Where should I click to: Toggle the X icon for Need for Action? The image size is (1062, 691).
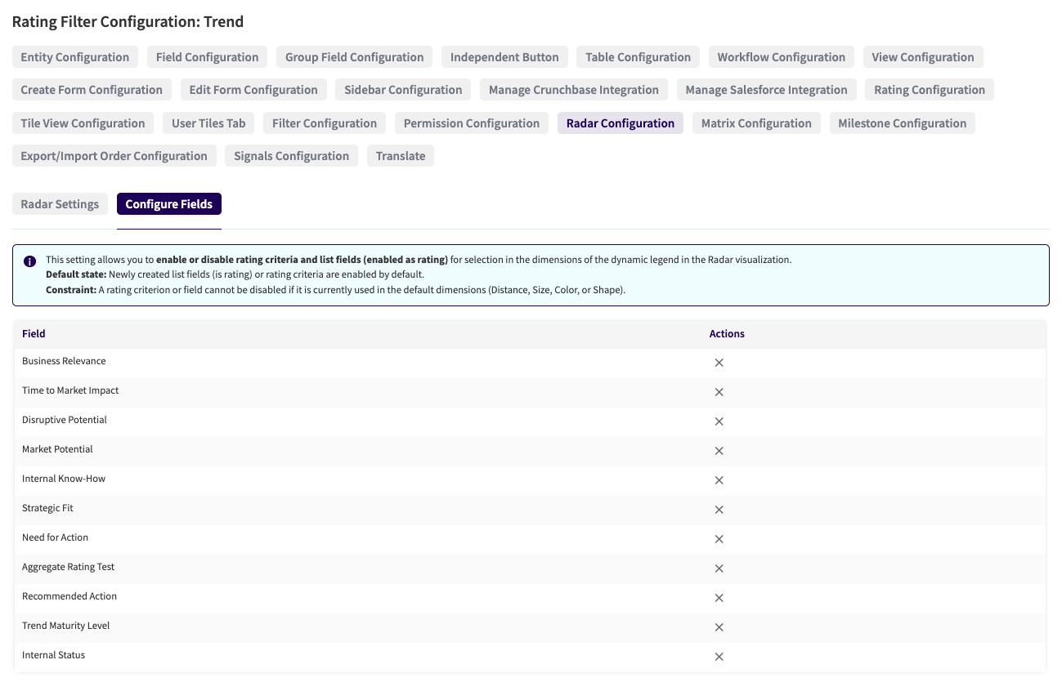pos(719,539)
